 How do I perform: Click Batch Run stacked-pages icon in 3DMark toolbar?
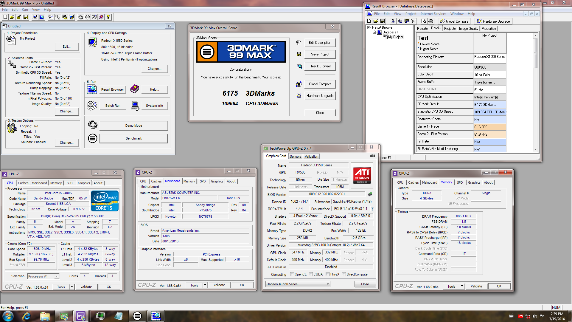pos(94,17)
